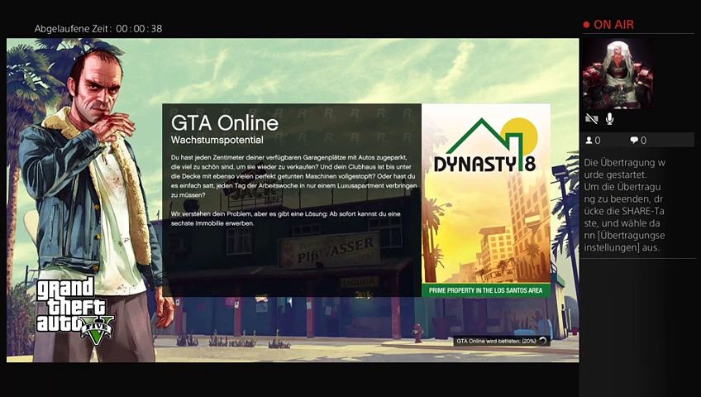701x397 pixels.
Task: Click the broadcast started message text
Action: pyautogui.click(x=624, y=205)
